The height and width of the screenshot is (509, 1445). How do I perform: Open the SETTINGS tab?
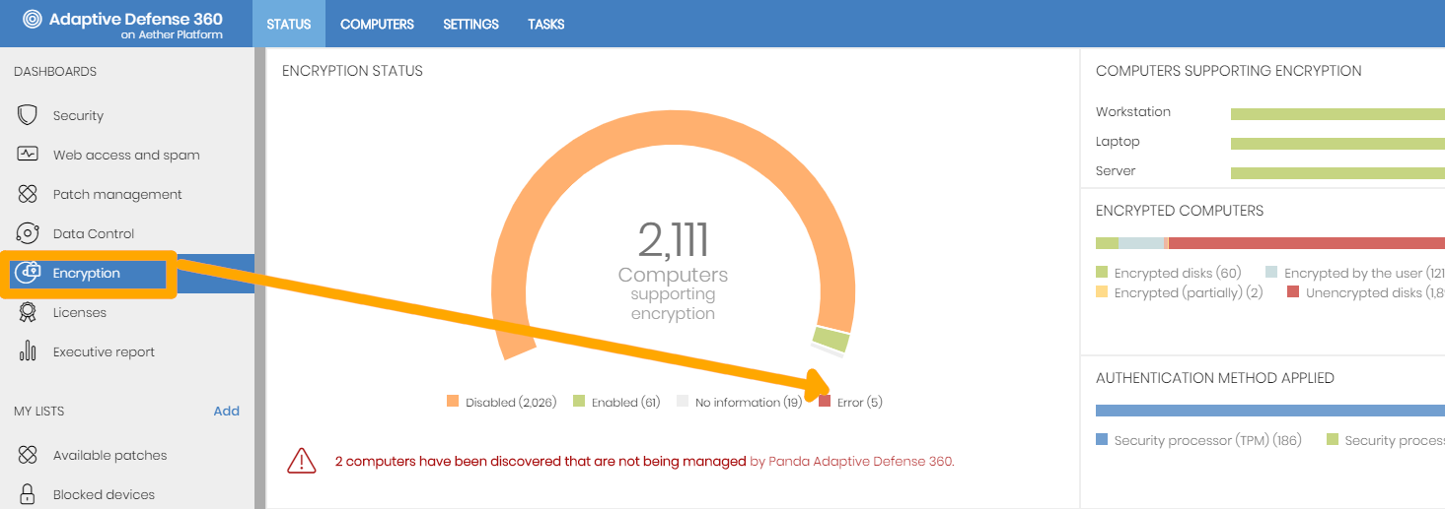470,24
